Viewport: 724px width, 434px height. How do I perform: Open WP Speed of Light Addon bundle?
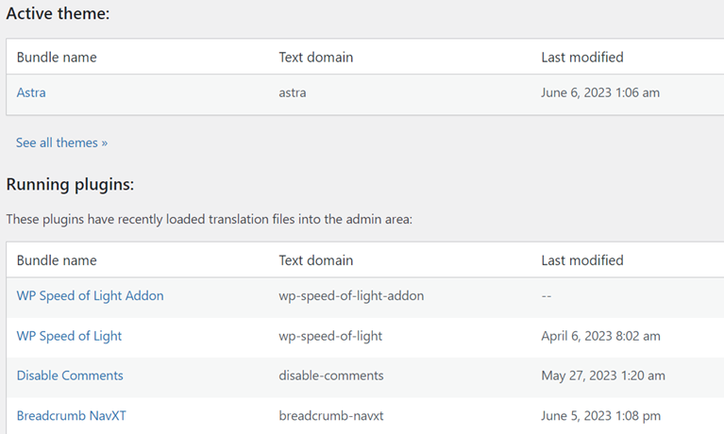(x=90, y=296)
